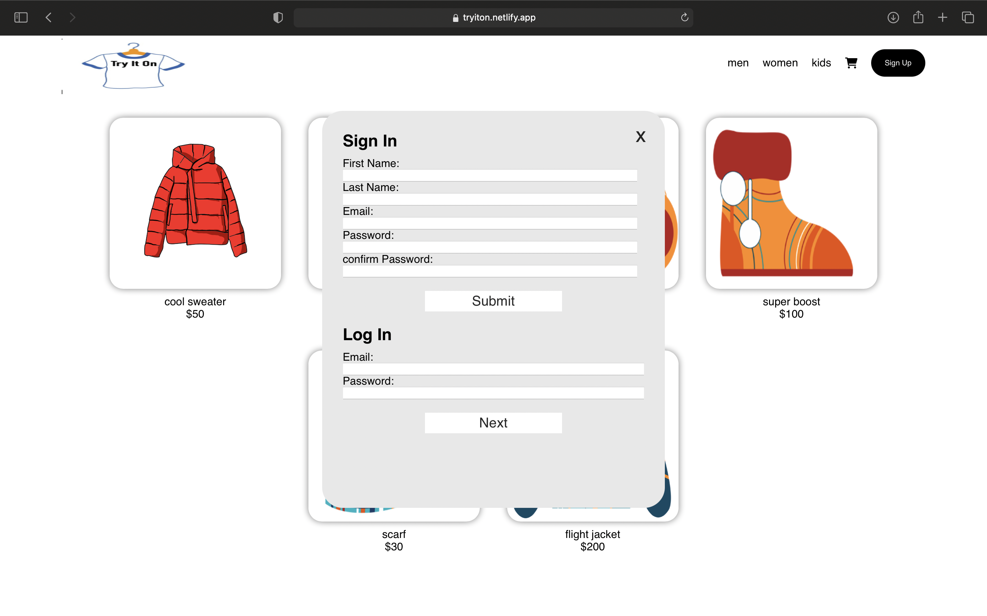Open the women category
987x616 pixels.
780,63
